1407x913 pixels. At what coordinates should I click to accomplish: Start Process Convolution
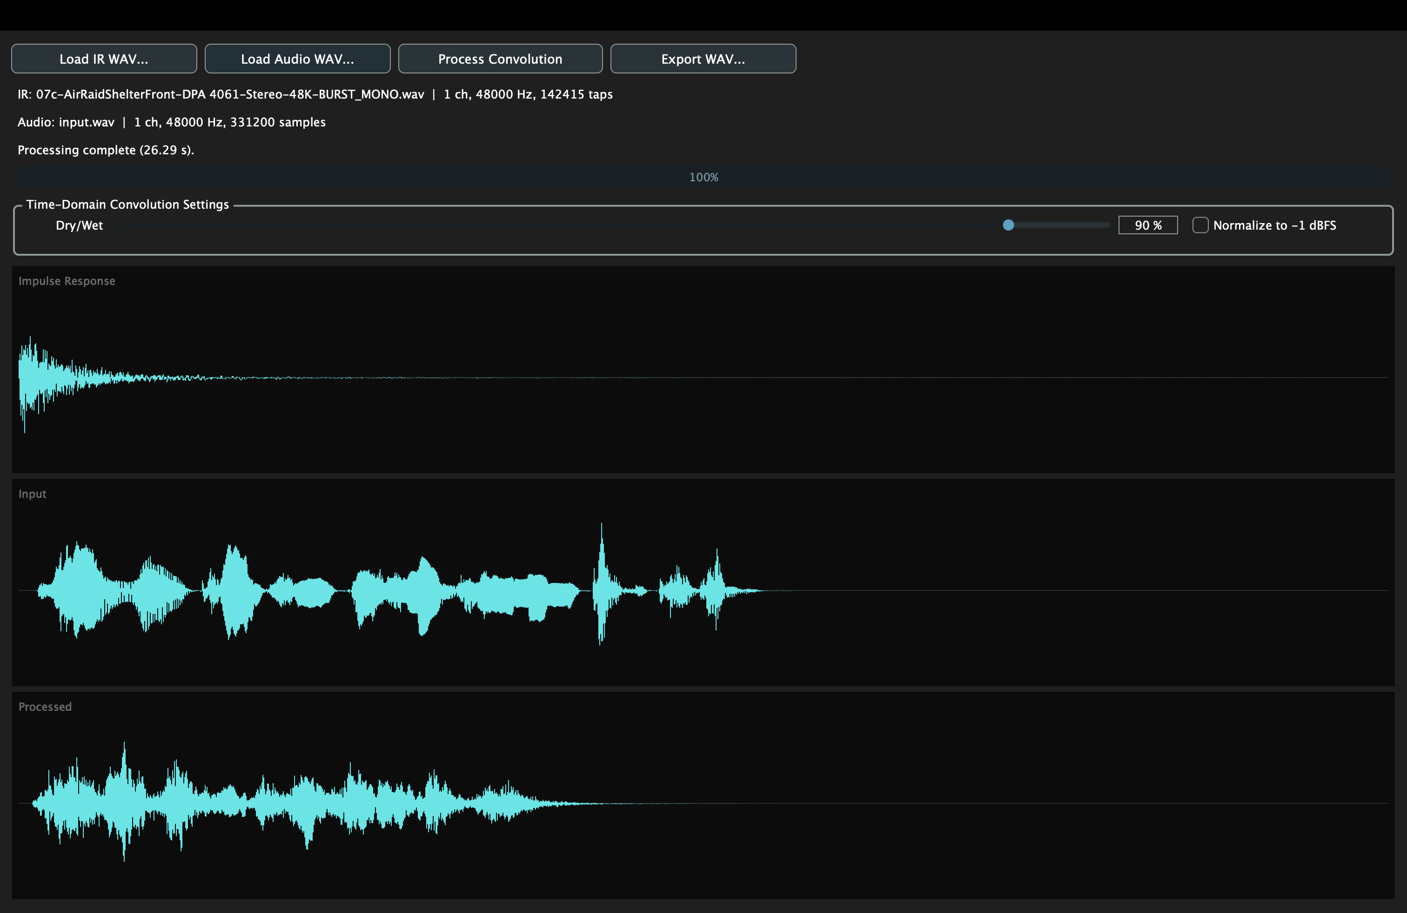(x=500, y=59)
